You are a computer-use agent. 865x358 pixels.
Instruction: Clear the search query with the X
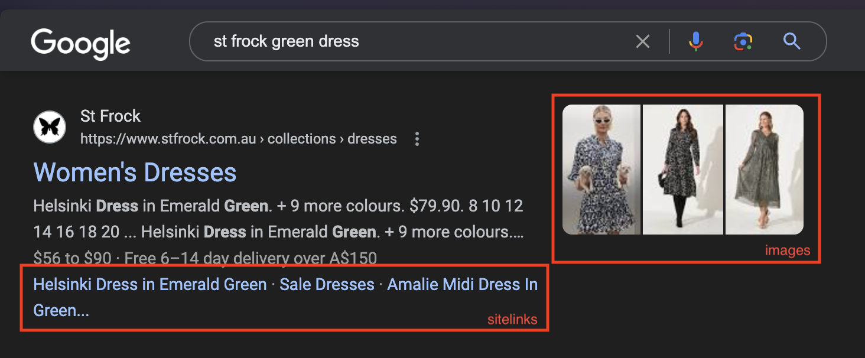(642, 41)
